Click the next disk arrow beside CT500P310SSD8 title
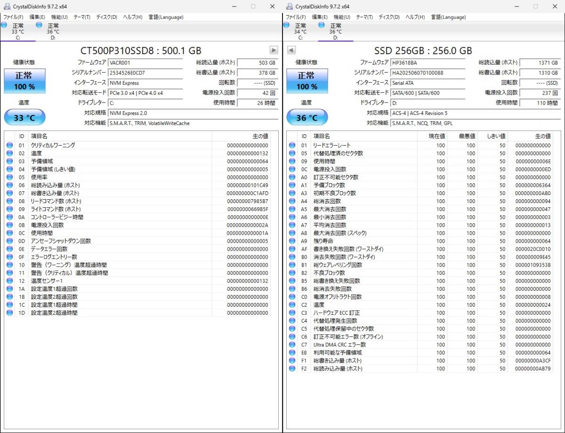This screenshot has height=433, width=565. click(274, 50)
